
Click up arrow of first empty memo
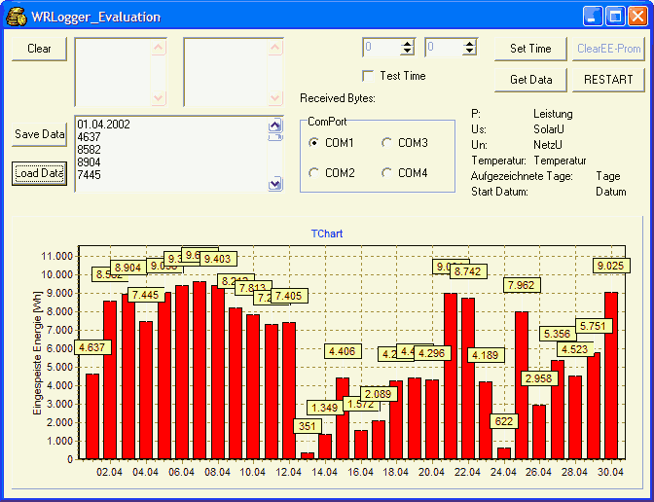158,48
